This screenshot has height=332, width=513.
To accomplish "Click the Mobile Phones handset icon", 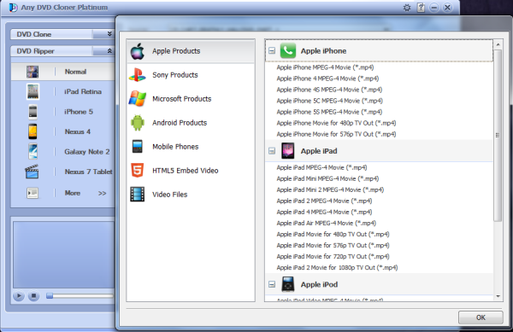I will [x=138, y=147].
